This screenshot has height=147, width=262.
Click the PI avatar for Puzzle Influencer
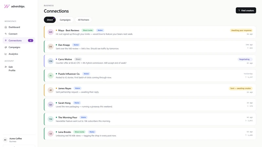(51, 76)
